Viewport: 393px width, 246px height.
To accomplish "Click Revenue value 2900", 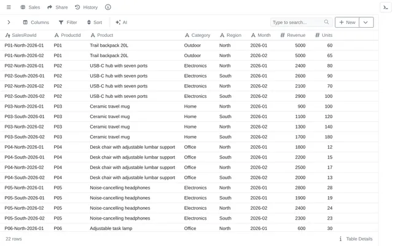I will pos(300,96).
